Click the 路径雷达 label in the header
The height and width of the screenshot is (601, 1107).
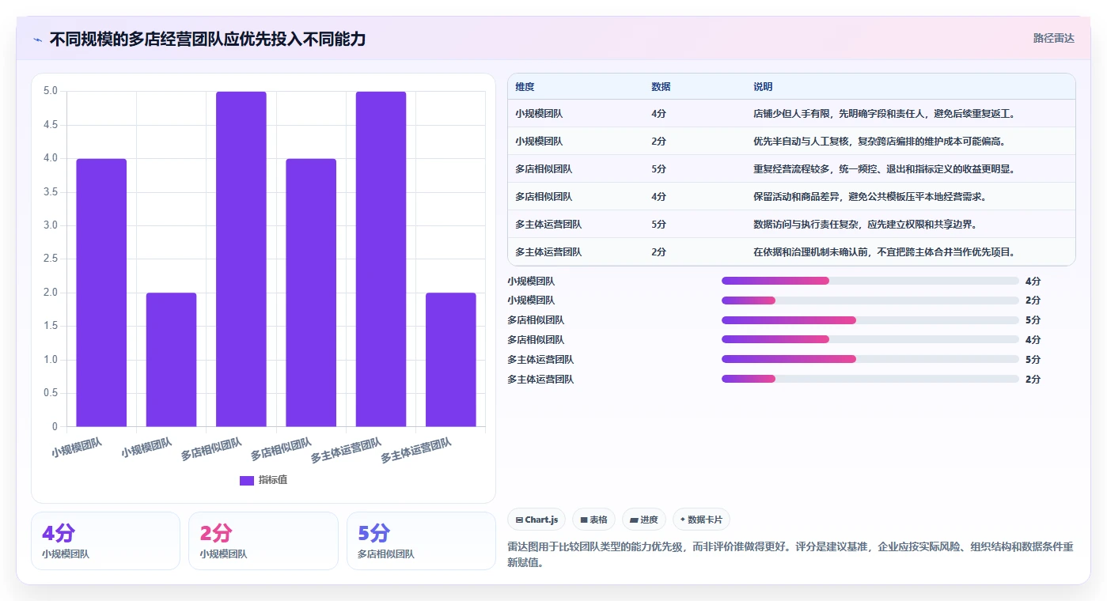click(1053, 38)
